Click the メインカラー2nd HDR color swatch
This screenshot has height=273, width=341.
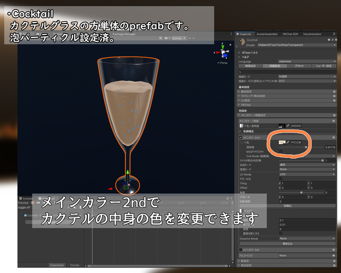click(x=282, y=143)
